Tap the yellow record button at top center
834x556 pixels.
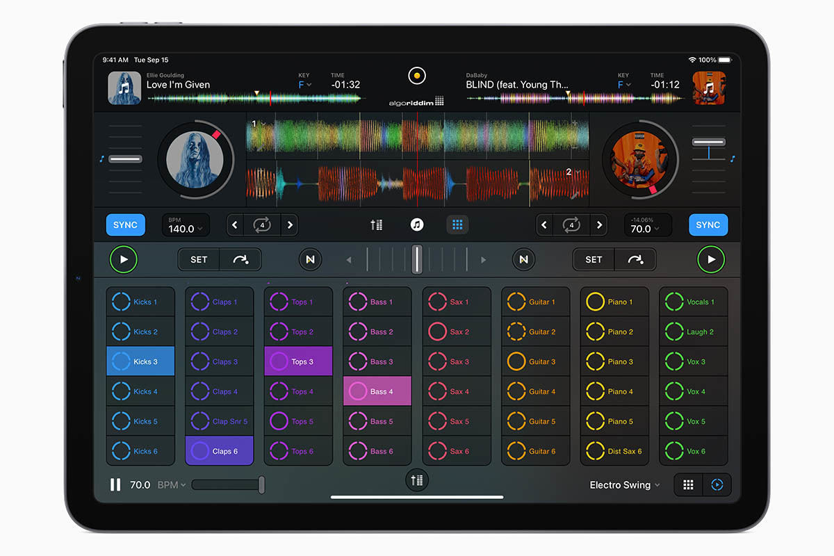point(417,75)
